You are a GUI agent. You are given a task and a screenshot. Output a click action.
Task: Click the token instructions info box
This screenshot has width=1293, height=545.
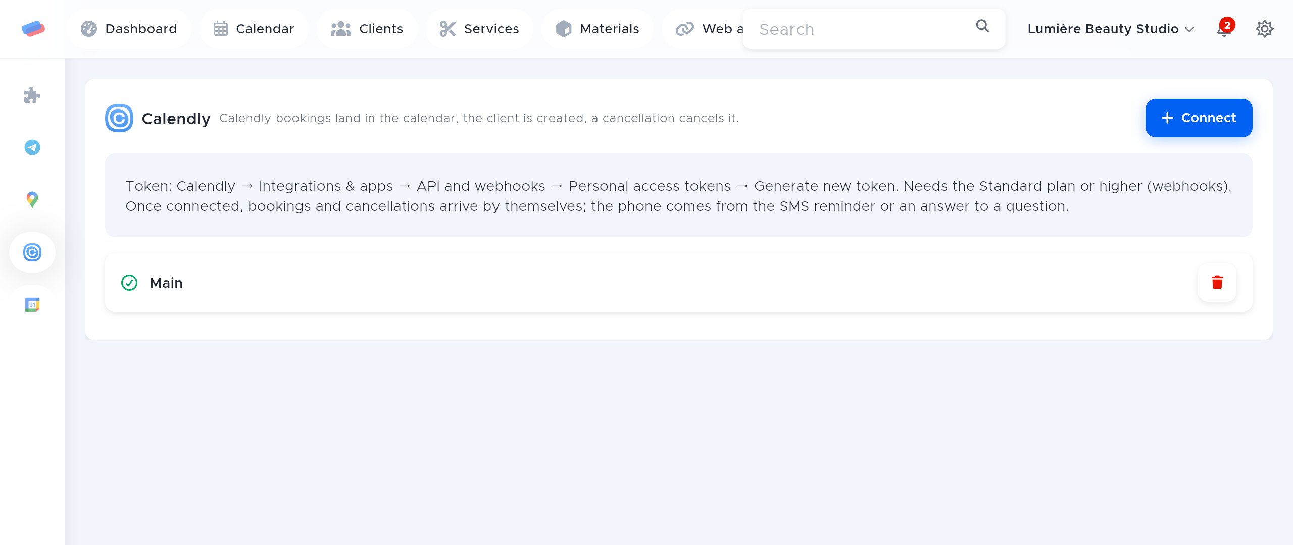pos(678,195)
